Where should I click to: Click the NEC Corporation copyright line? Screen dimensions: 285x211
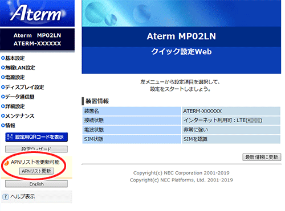181,173
